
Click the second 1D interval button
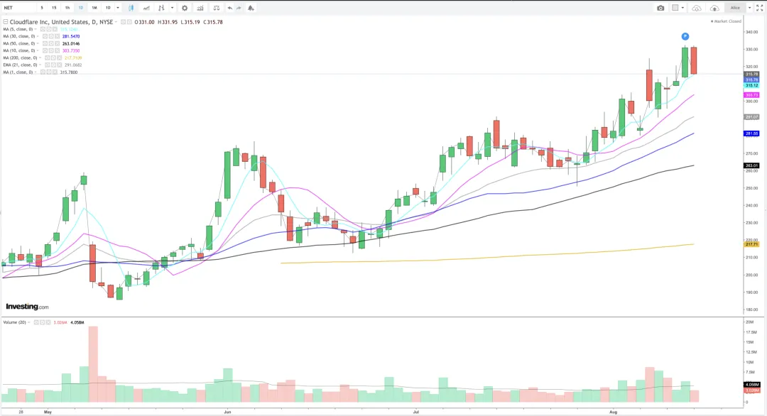click(108, 8)
